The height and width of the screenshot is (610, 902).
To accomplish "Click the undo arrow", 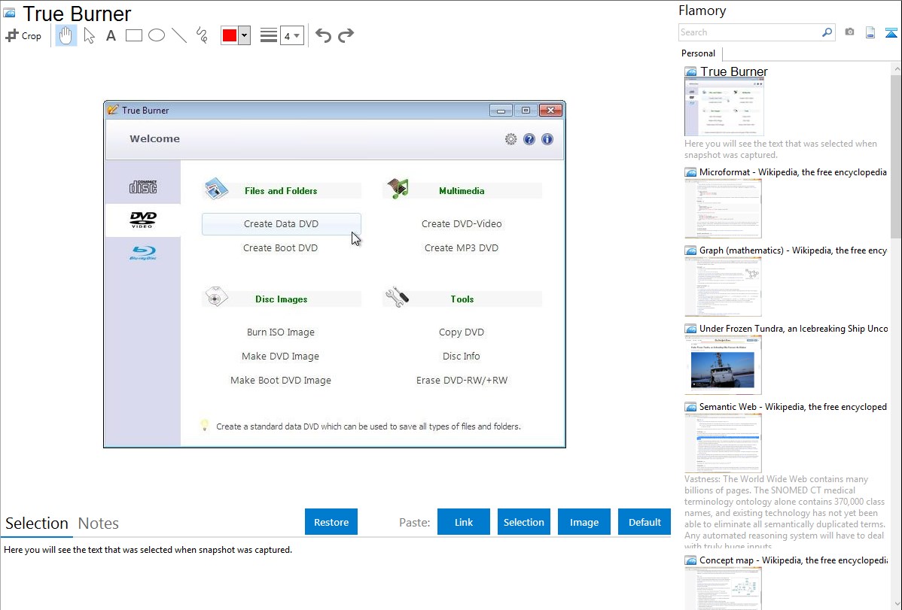I will [x=323, y=35].
